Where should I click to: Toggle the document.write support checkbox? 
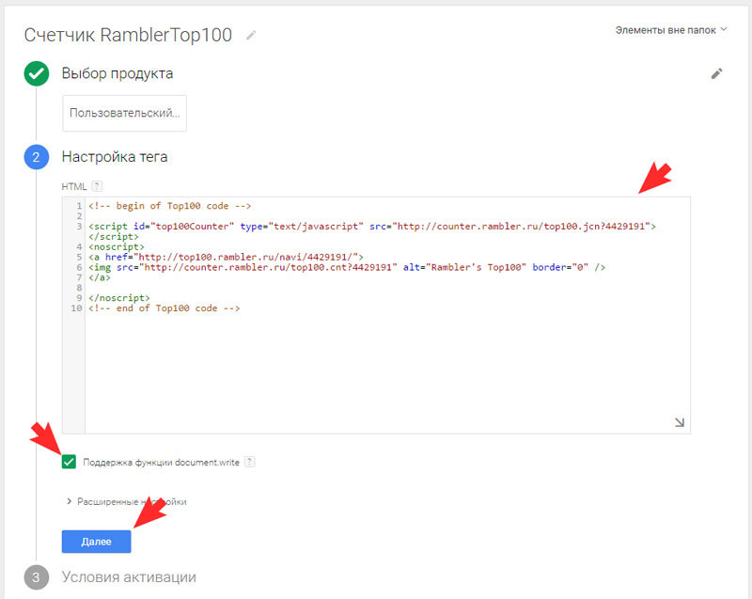click(69, 462)
